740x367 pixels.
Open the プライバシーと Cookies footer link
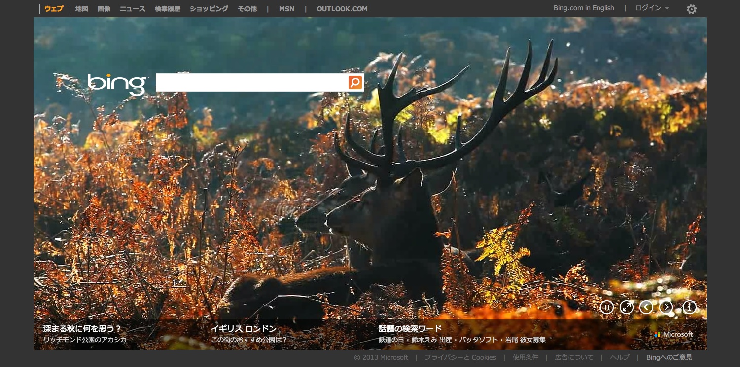point(460,357)
